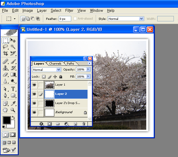Select the Dodge tool
Image resolution: width=178 pixels, height=157 pixels.
point(13,81)
